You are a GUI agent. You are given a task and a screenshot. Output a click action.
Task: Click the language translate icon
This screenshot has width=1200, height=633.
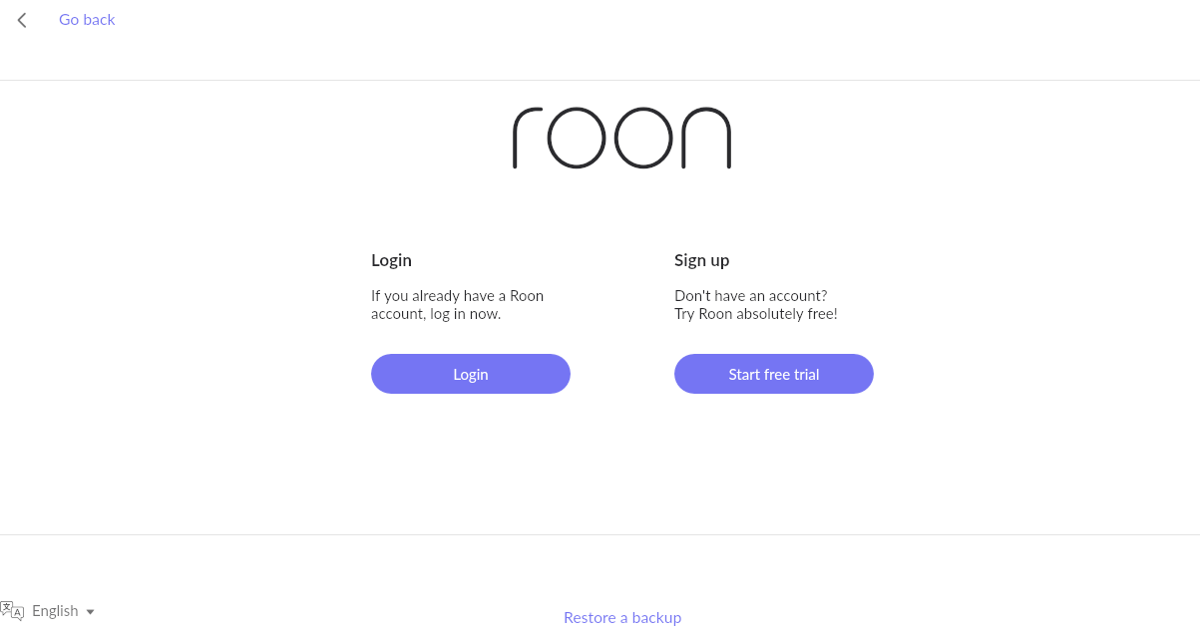tap(12, 611)
